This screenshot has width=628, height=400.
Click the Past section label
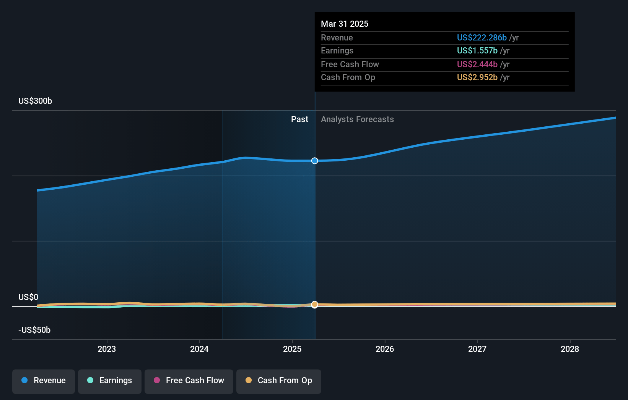(x=299, y=119)
